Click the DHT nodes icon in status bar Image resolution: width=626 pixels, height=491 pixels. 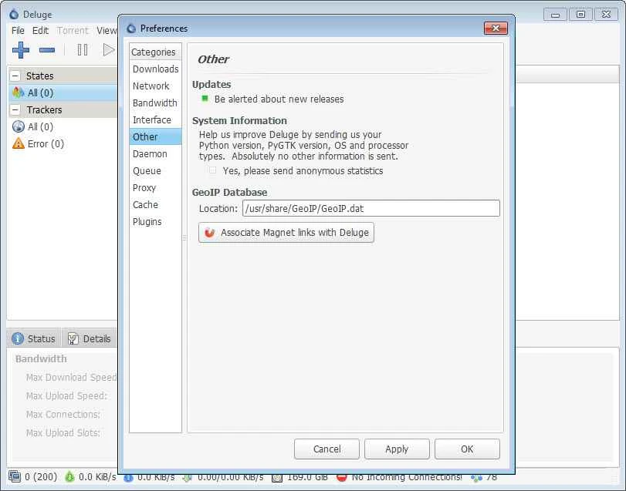pyautogui.click(x=476, y=477)
